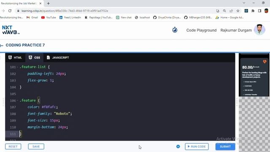Screen dimensions: 270x152
Task: Open the browser zoom magnifier icon
Action: click(224, 11)
